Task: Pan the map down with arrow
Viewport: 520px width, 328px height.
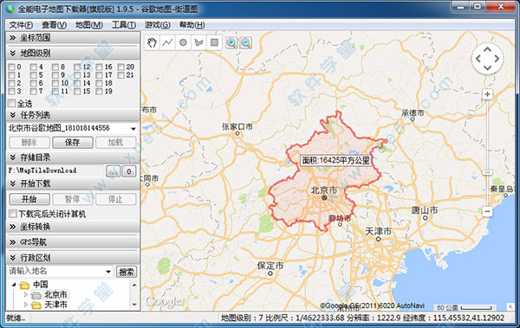Action: coord(487,68)
